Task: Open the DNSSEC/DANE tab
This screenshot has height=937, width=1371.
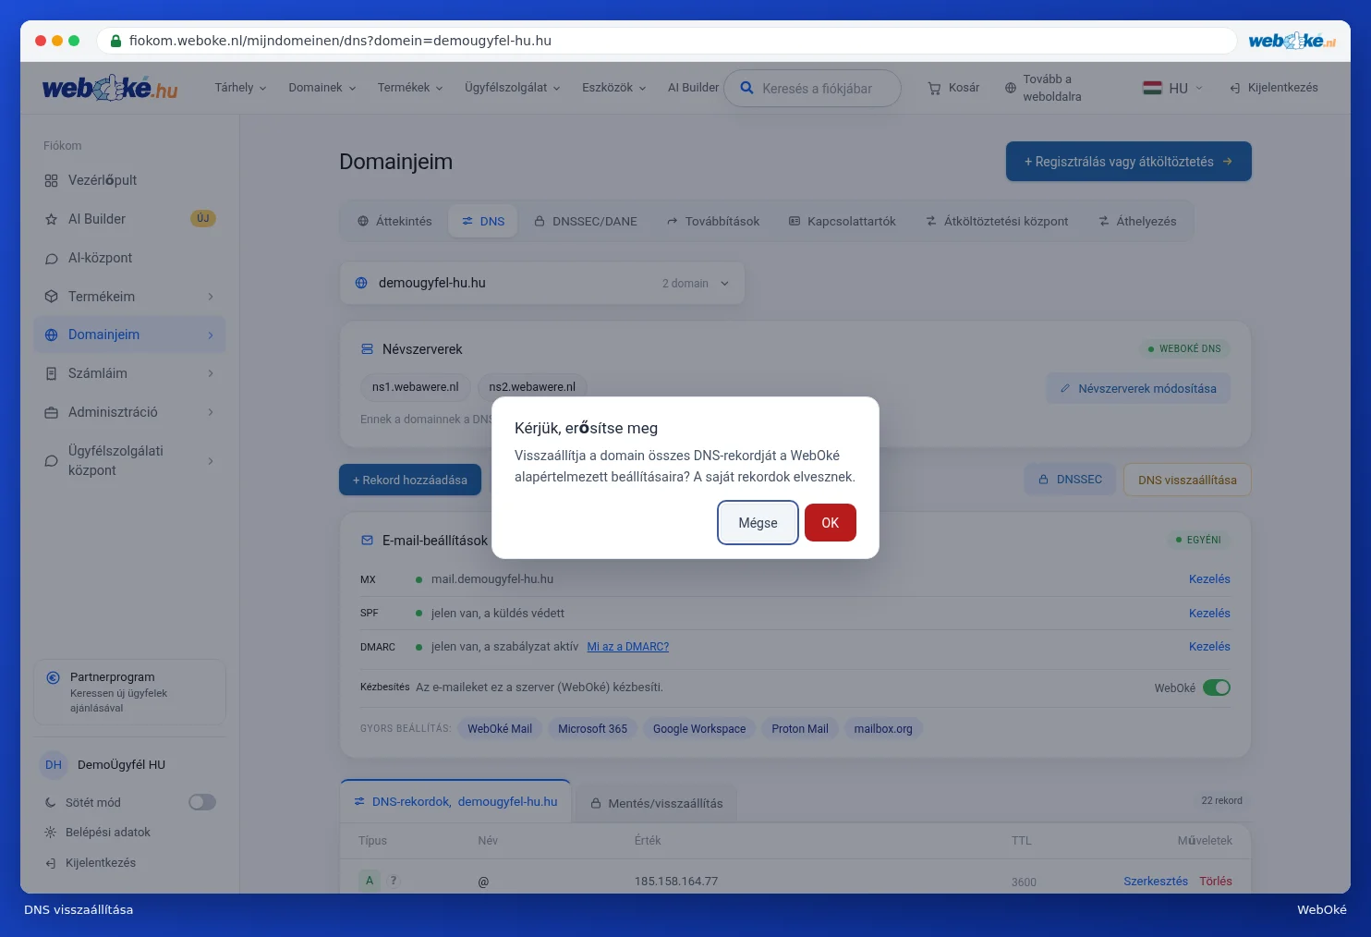Action: (586, 222)
